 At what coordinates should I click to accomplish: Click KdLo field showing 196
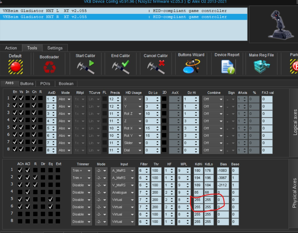click(209, 178)
